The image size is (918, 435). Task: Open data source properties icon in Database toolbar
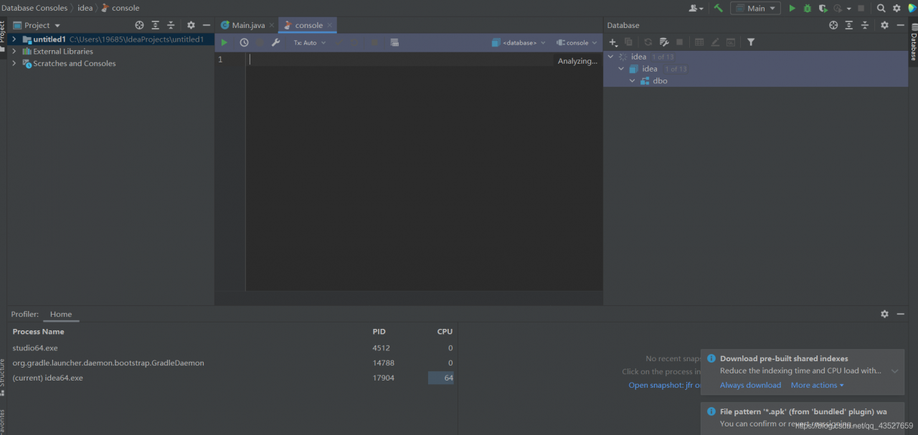pos(664,42)
